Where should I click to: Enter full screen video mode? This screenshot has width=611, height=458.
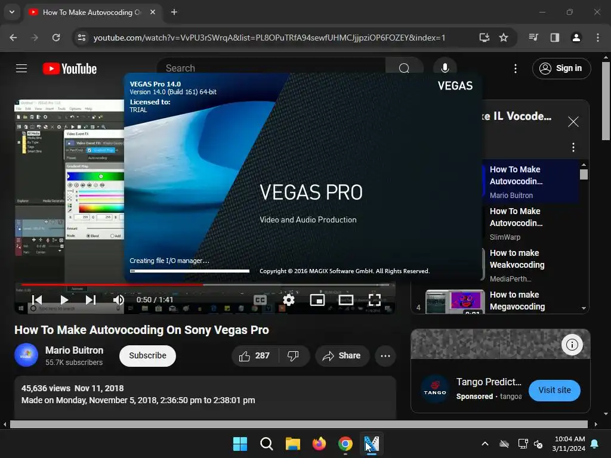[375, 300]
